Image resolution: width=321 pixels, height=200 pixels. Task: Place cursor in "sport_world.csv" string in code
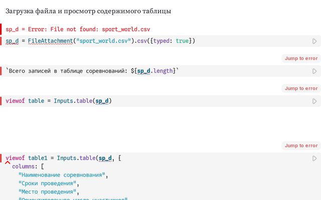click(x=103, y=41)
